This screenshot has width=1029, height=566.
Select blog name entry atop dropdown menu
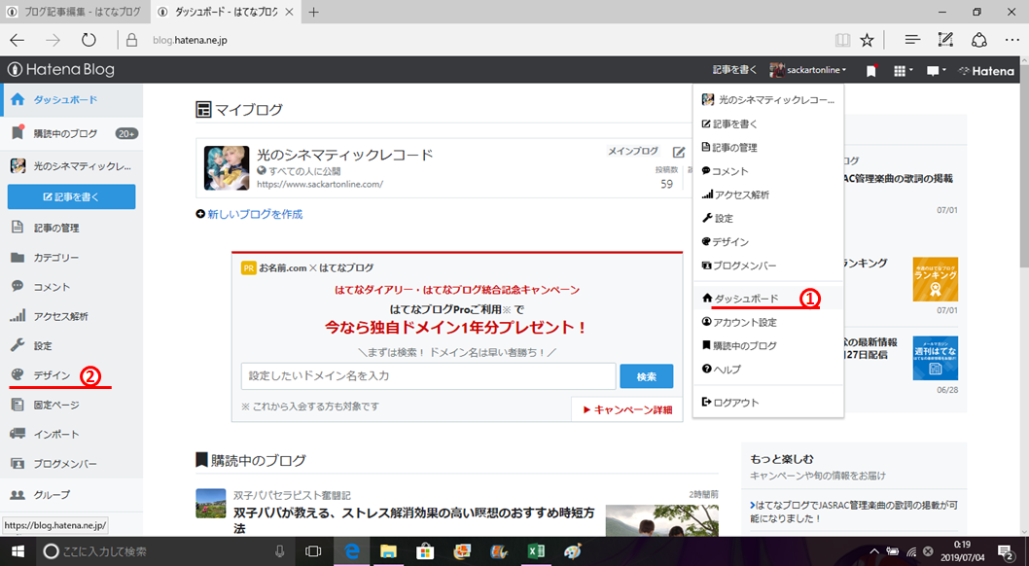pyautogui.click(x=767, y=100)
